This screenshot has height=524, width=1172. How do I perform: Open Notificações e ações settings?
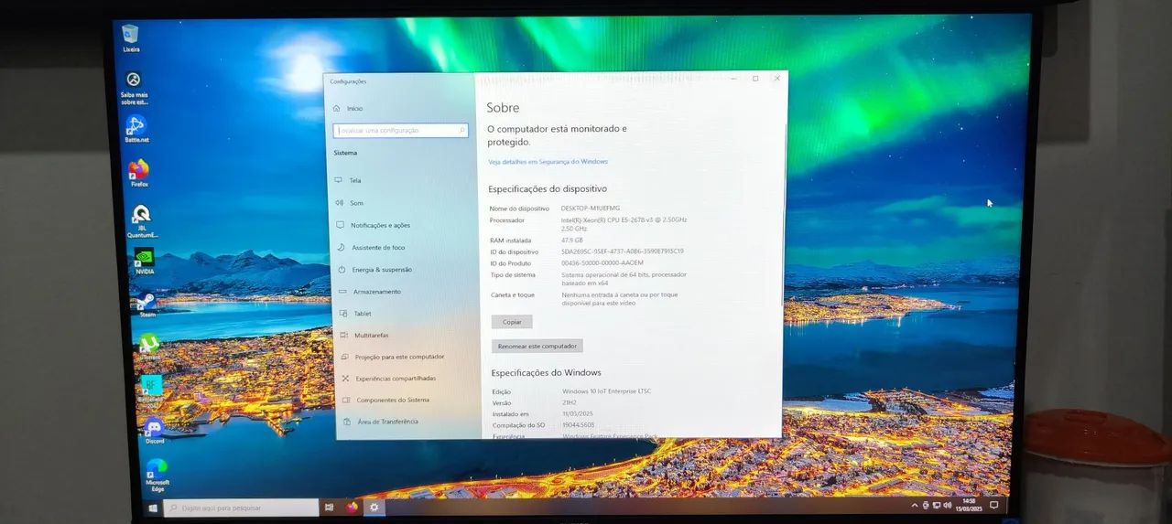[380, 225]
